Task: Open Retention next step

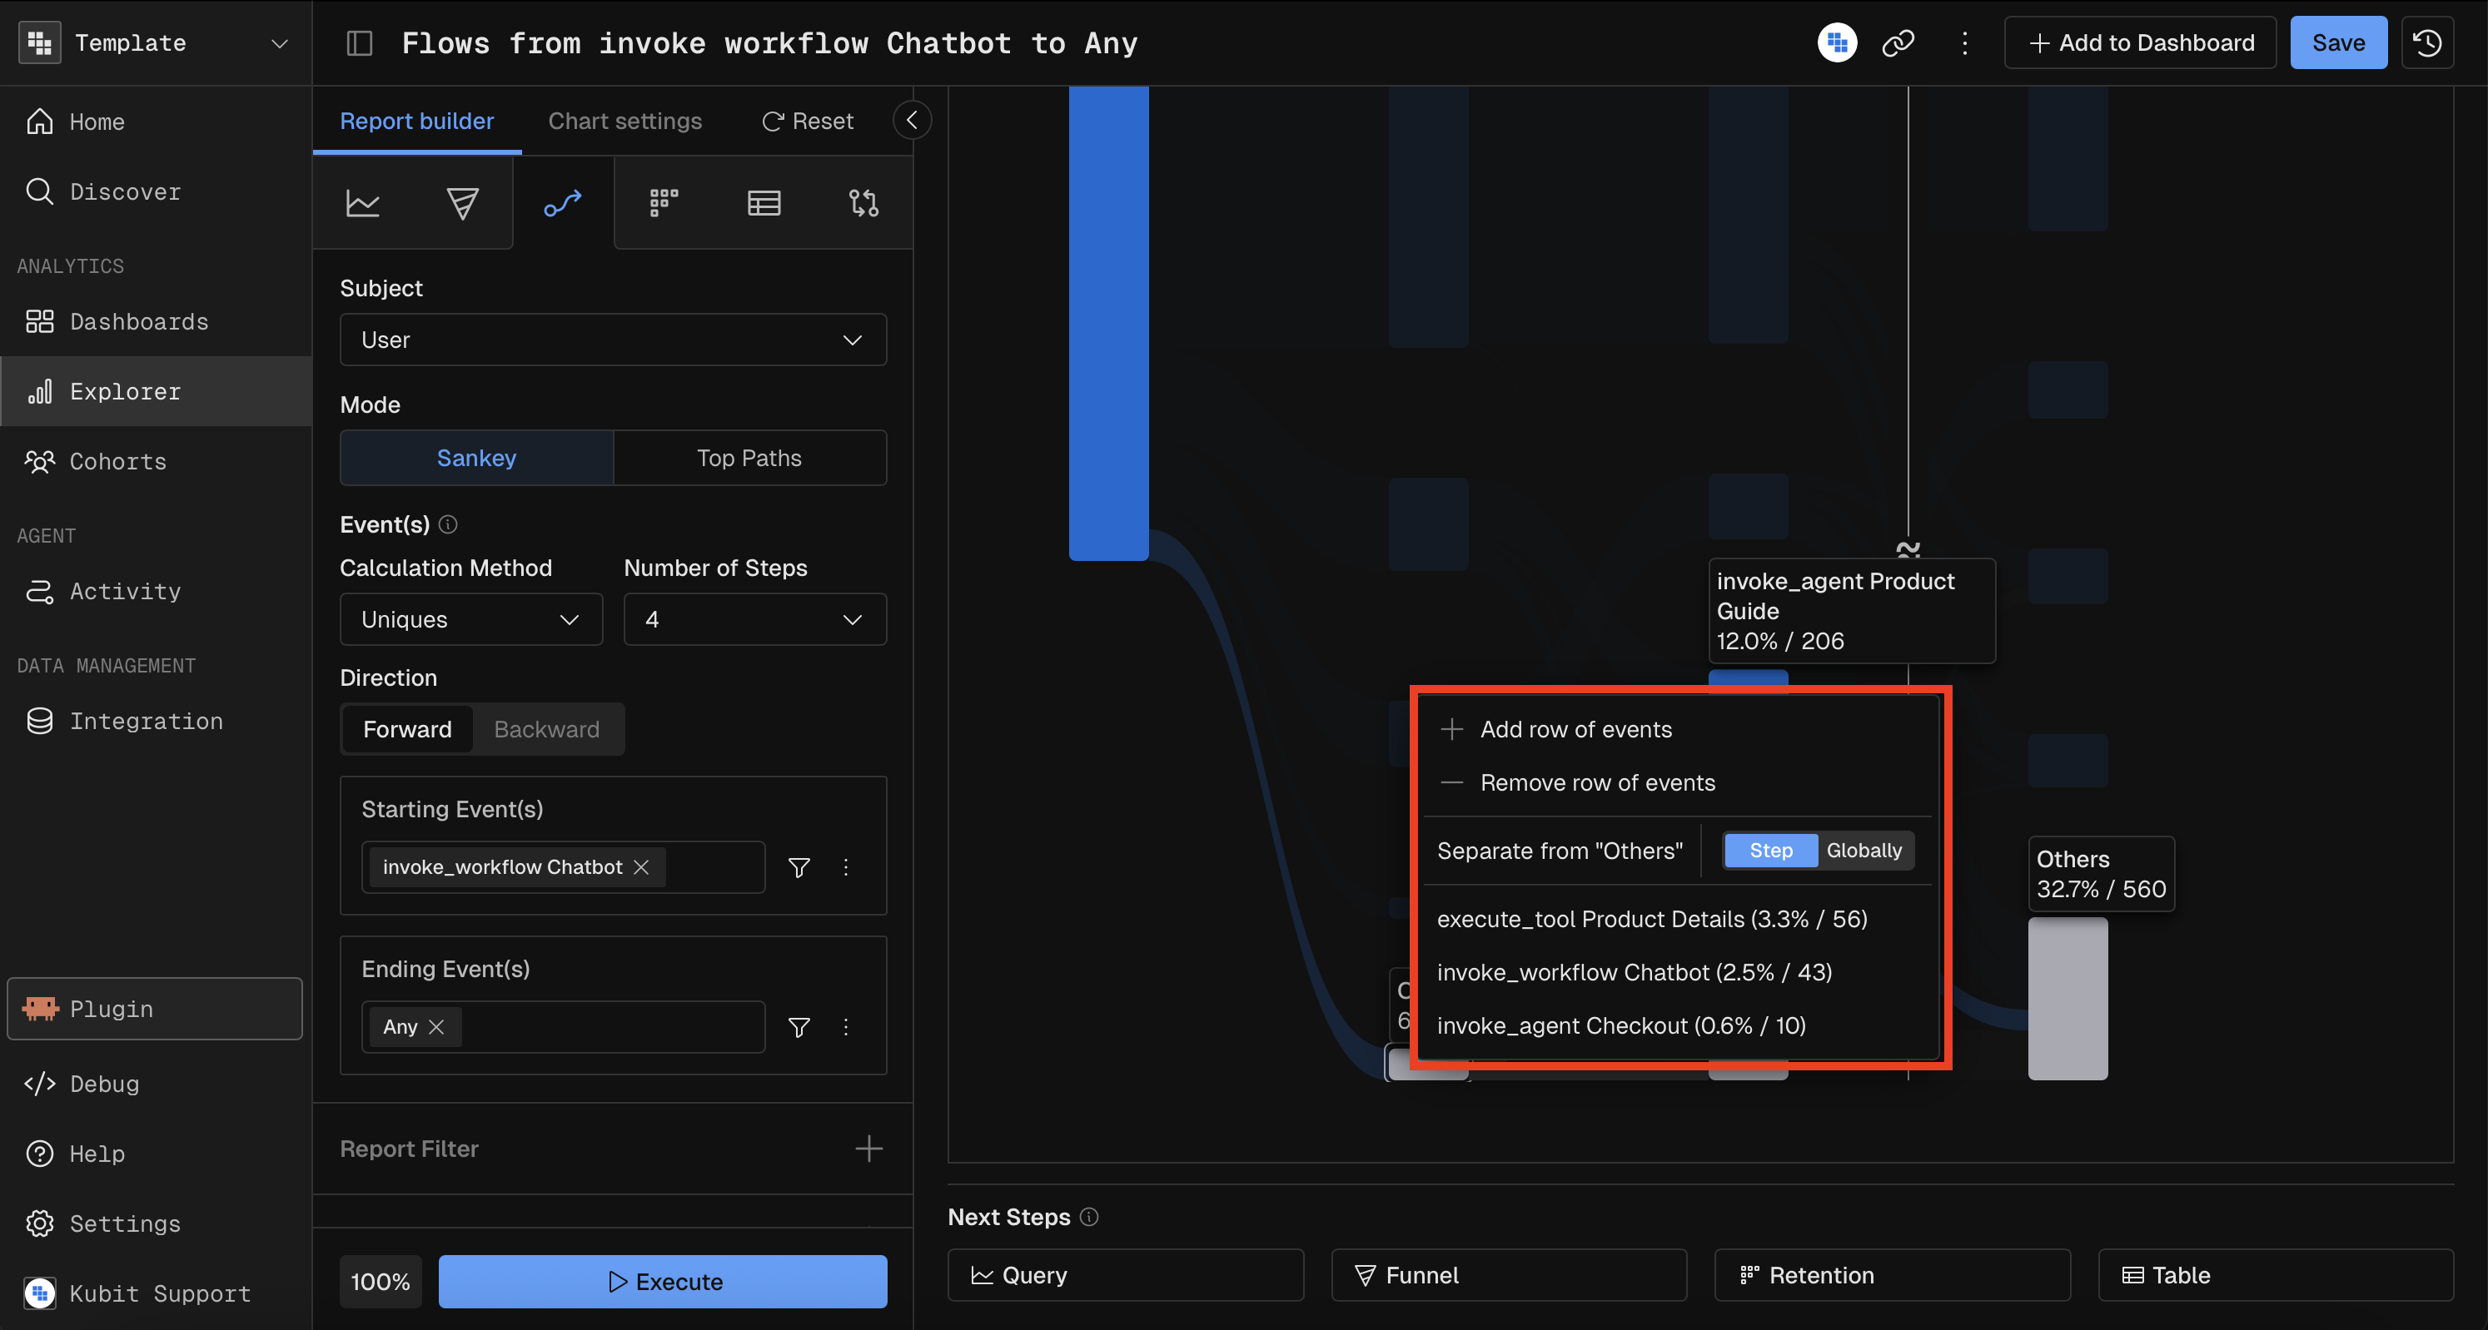Action: [x=1892, y=1275]
